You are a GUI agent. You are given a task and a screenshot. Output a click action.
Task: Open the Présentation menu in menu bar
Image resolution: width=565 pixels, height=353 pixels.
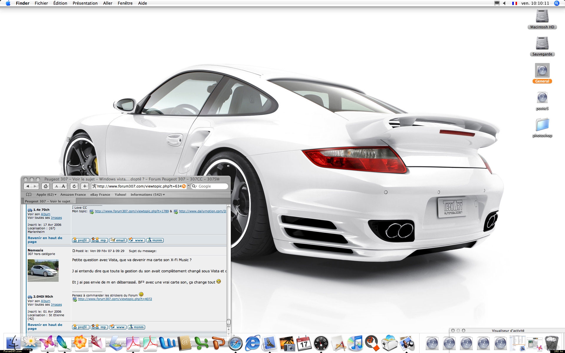[85, 3]
